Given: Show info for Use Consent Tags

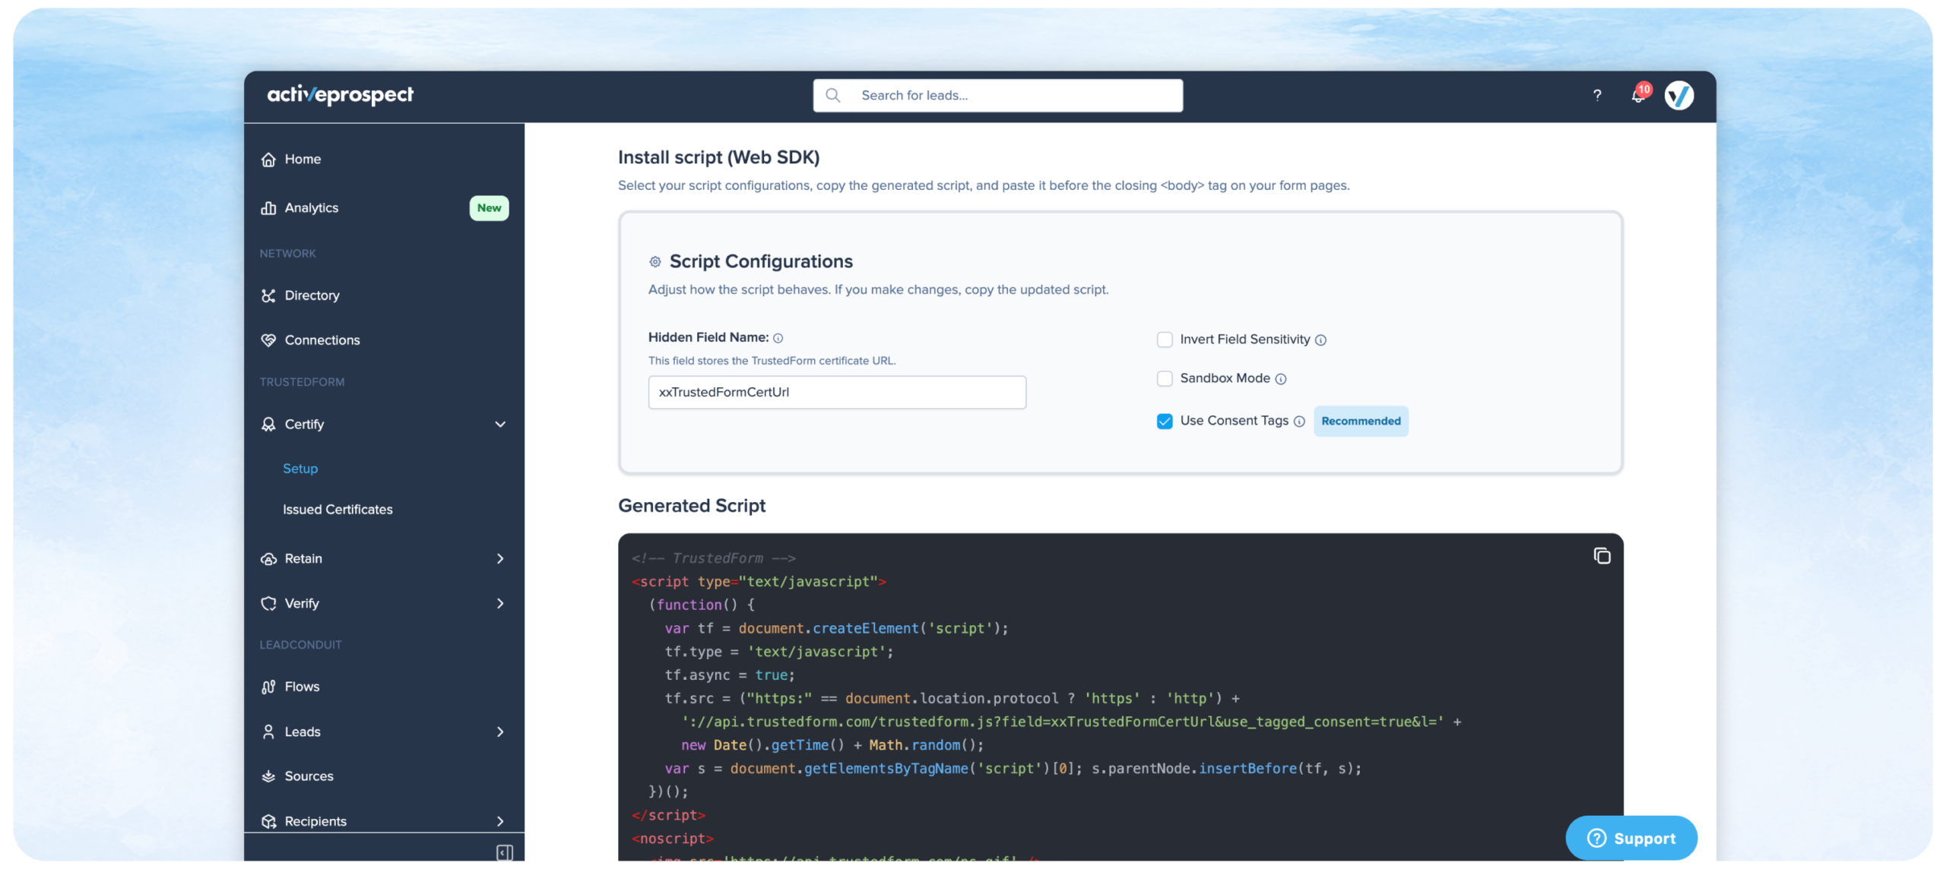Looking at the screenshot, I should [x=1300, y=422].
